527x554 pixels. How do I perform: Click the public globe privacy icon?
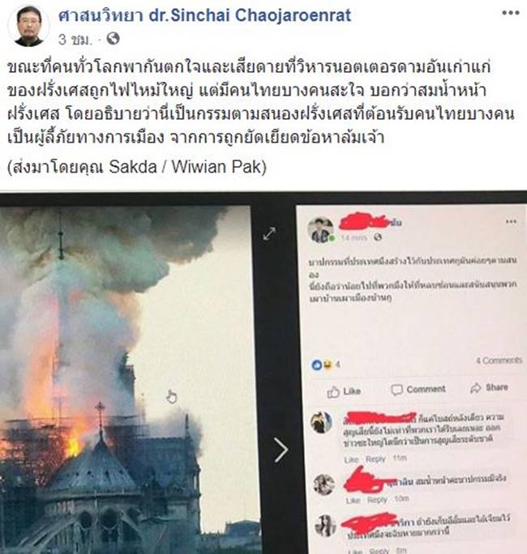113,38
